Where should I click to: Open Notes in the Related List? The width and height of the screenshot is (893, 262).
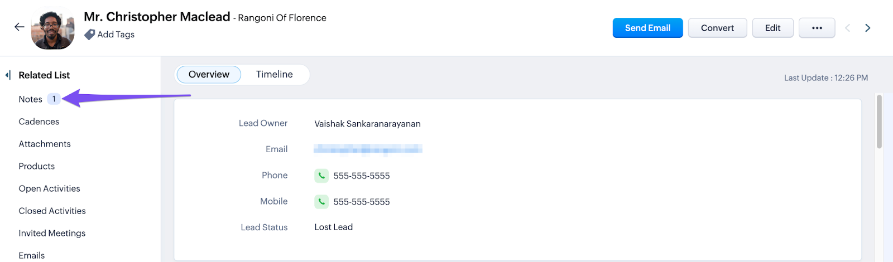click(31, 99)
